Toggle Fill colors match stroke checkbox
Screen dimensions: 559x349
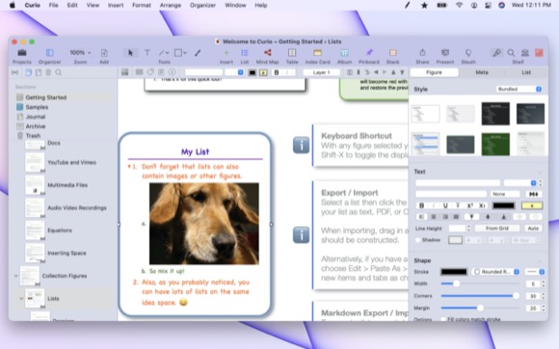443,319
